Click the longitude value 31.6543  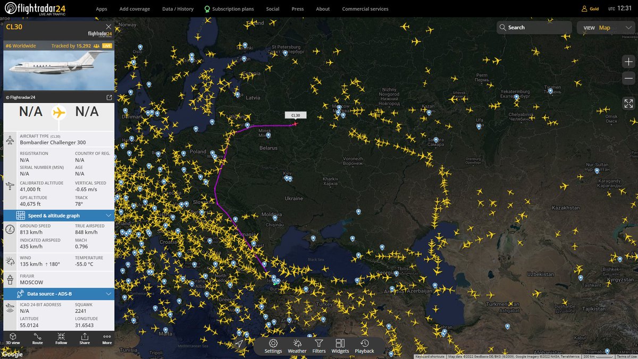(x=85, y=324)
